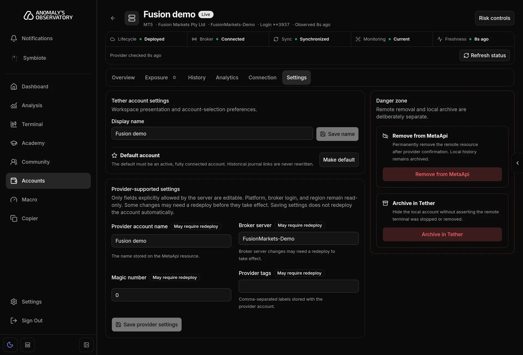Image resolution: width=523 pixels, height=355 pixels.
Task: Go back using the arrow icon
Action: coord(113,18)
